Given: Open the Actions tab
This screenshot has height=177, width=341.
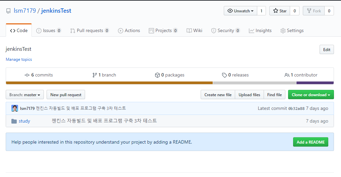Looking at the screenshot, I should click(x=129, y=31).
